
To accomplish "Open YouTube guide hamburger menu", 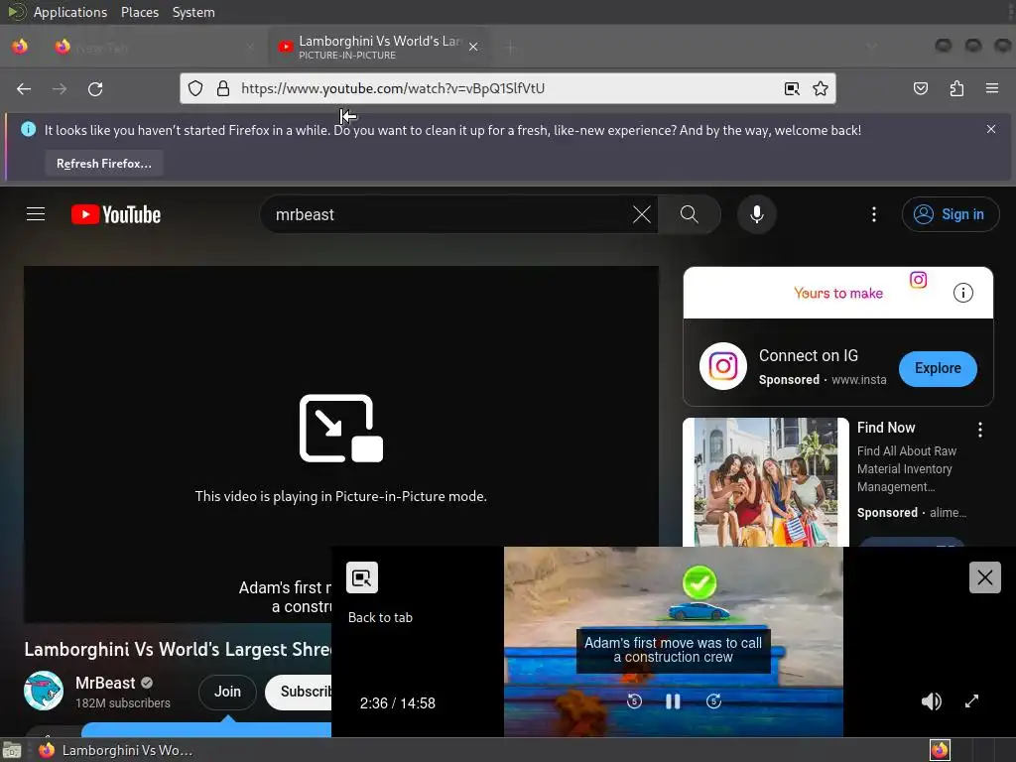I will (36, 214).
